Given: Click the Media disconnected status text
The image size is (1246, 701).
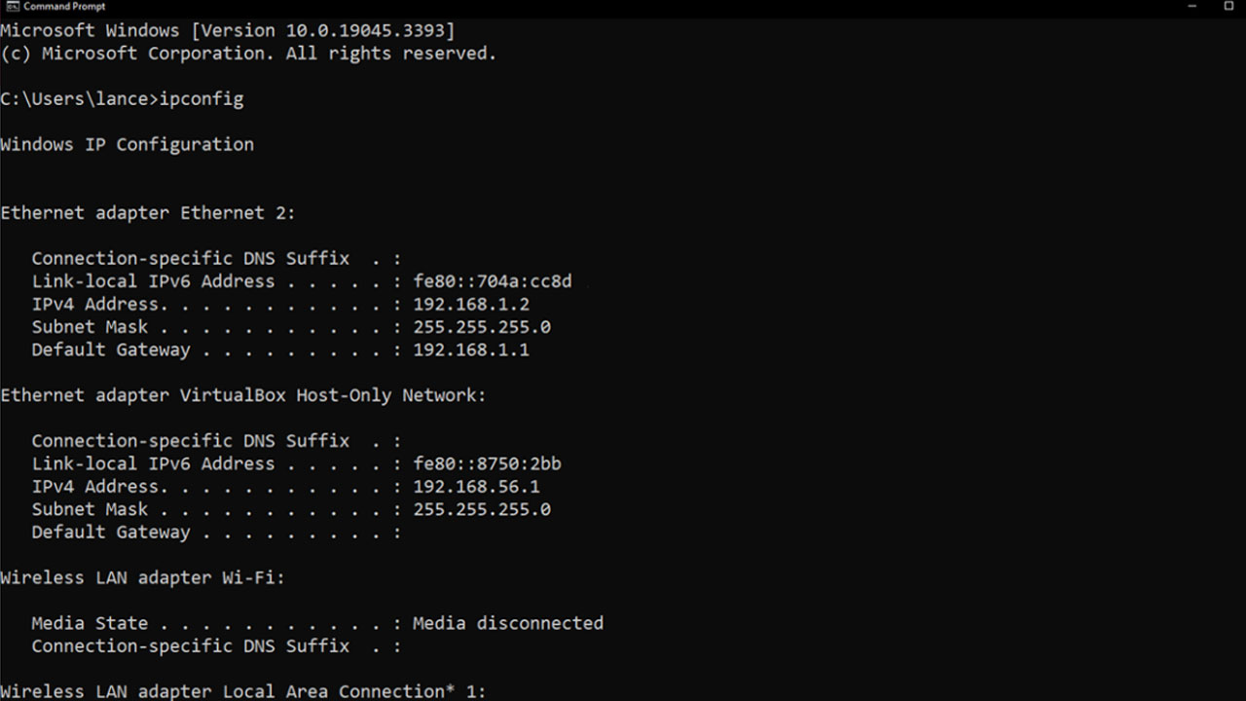Looking at the screenshot, I should coord(508,623).
